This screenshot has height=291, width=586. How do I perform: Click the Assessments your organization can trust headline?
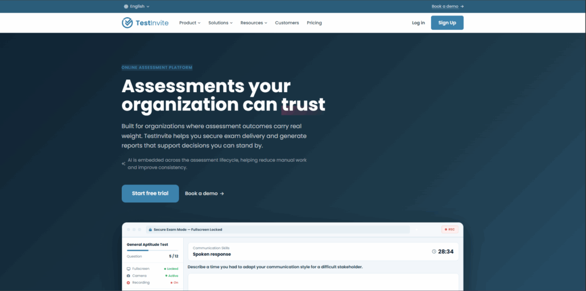click(x=224, y=95)
